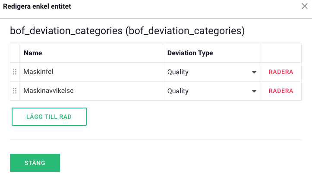Click the Redigera enkel entitet title text
312x178 pixels.
tap(37, 6)
